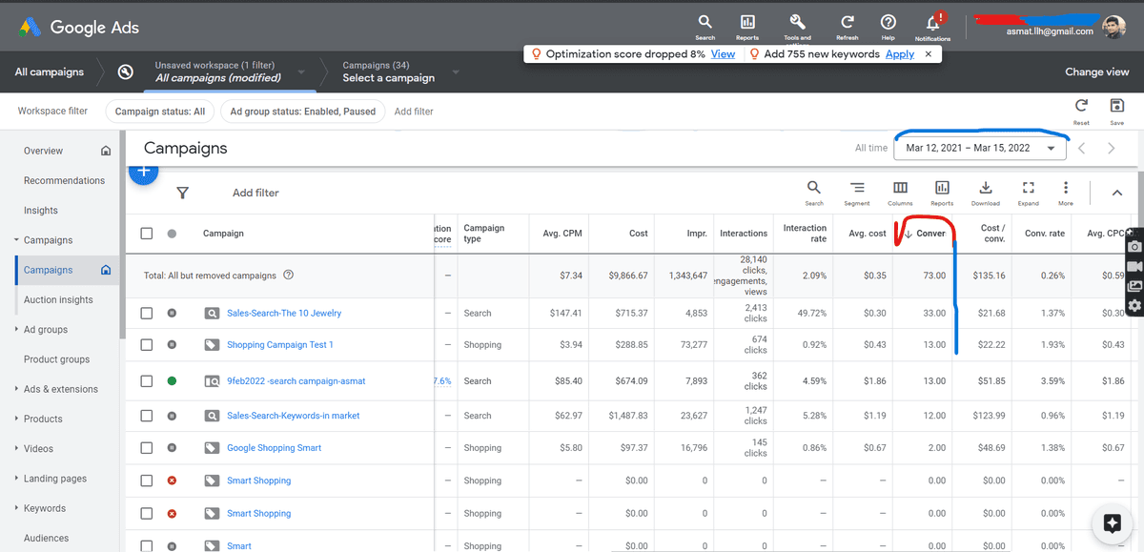The height and width of the screenshot is (552, 1144).
Task: Open the feedback chat bubble icon
Action: (1112, 522)
